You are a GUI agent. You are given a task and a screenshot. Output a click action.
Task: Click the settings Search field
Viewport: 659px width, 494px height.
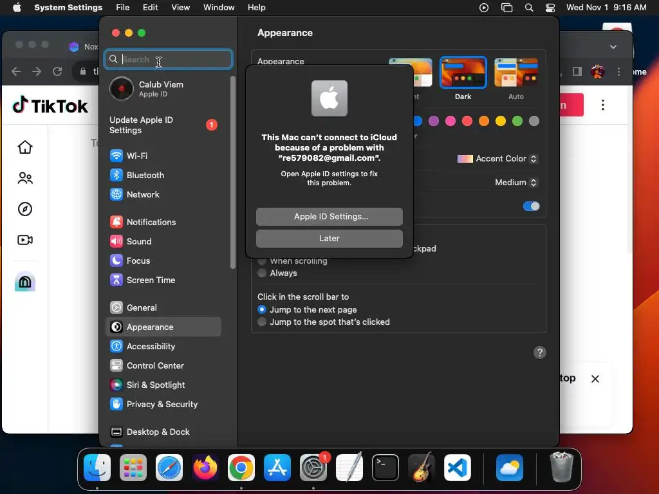(x=168, y=59)
